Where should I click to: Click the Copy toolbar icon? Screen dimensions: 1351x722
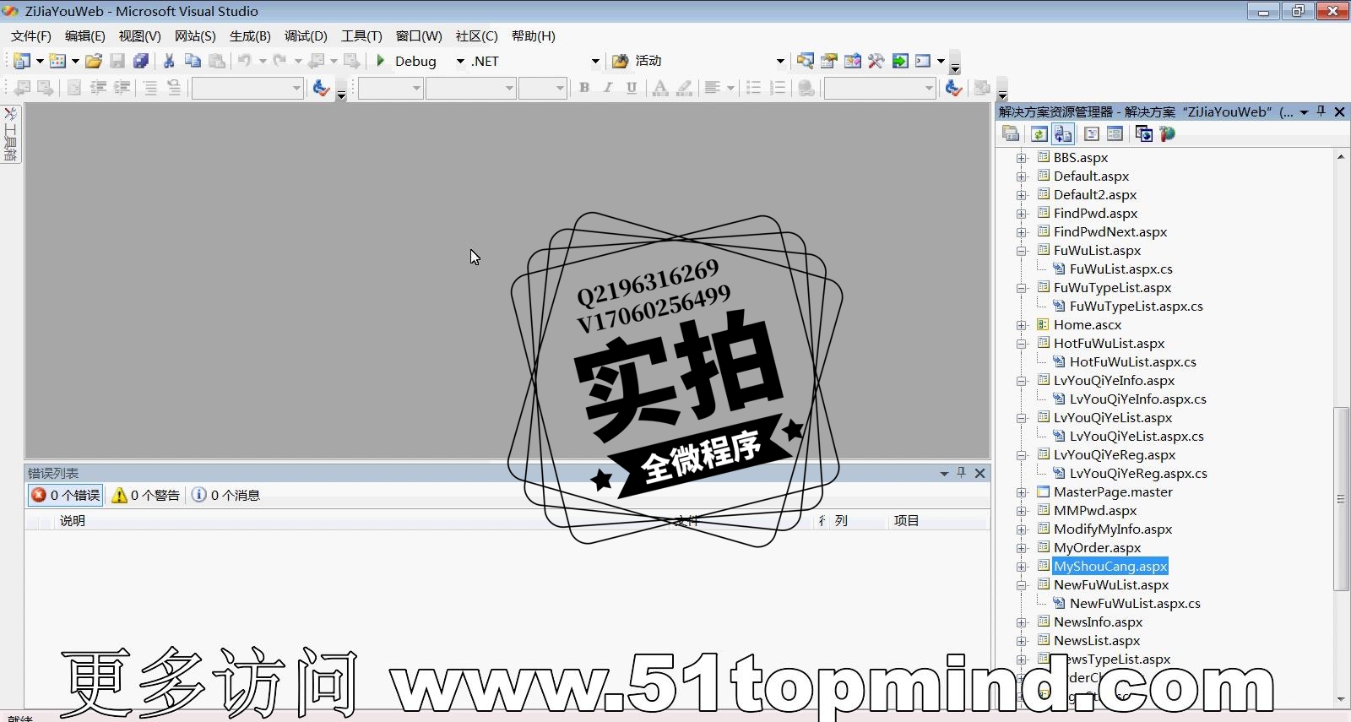(x=193, y=61)
